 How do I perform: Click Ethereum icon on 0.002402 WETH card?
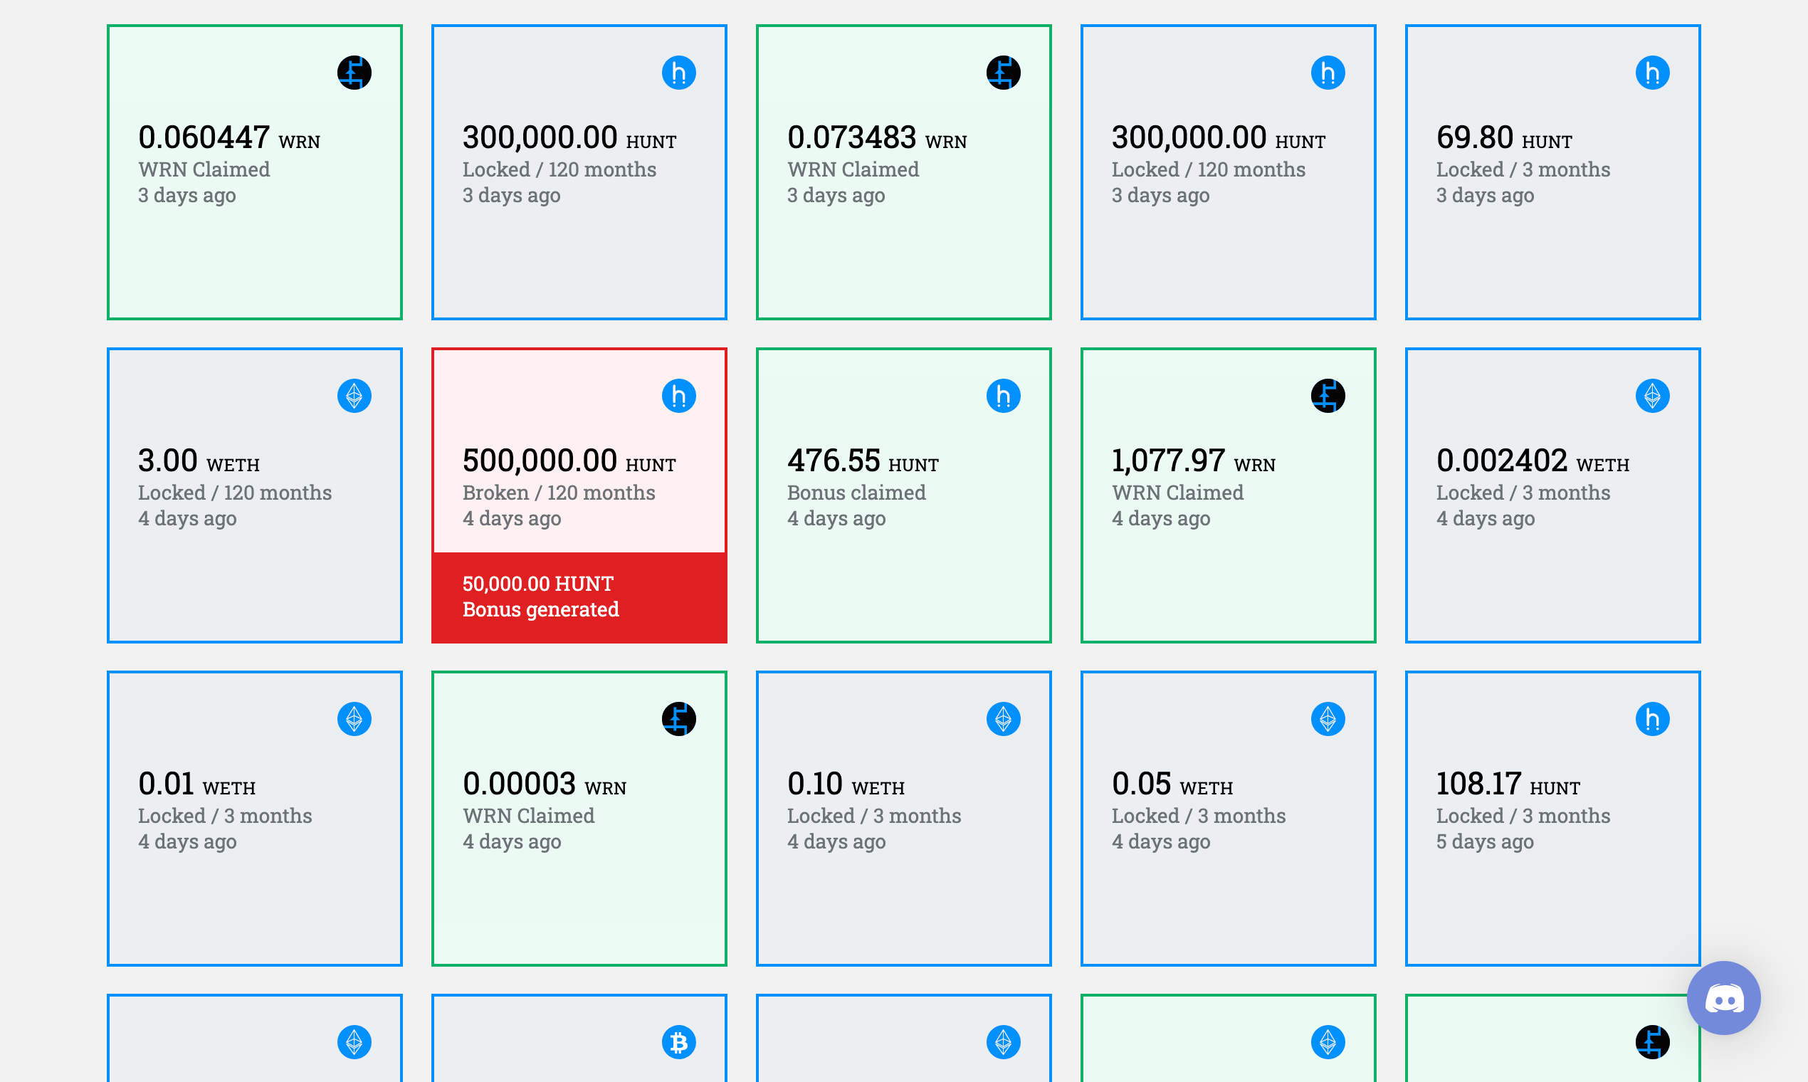point(1652,396)
